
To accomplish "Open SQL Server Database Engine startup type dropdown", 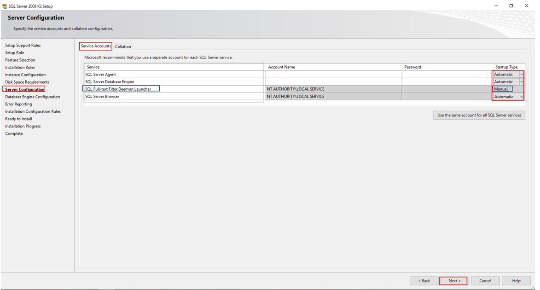I will point(522,82).
